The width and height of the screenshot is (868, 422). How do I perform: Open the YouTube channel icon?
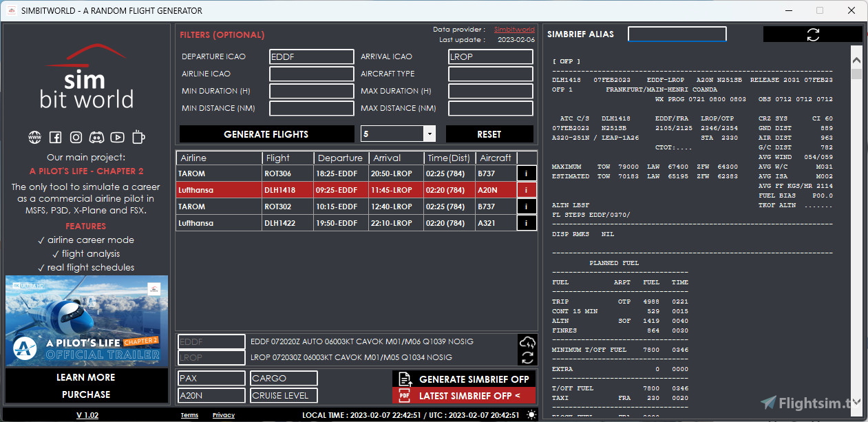point(118,137)
